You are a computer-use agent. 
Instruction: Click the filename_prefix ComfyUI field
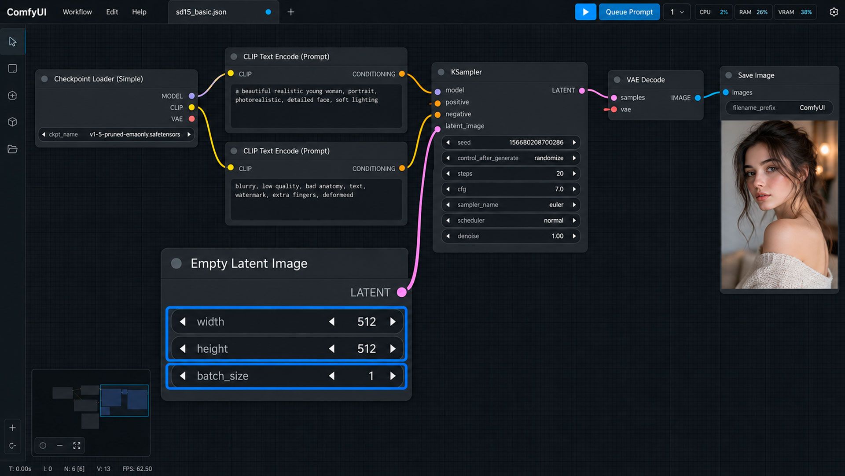coord(779,107)
